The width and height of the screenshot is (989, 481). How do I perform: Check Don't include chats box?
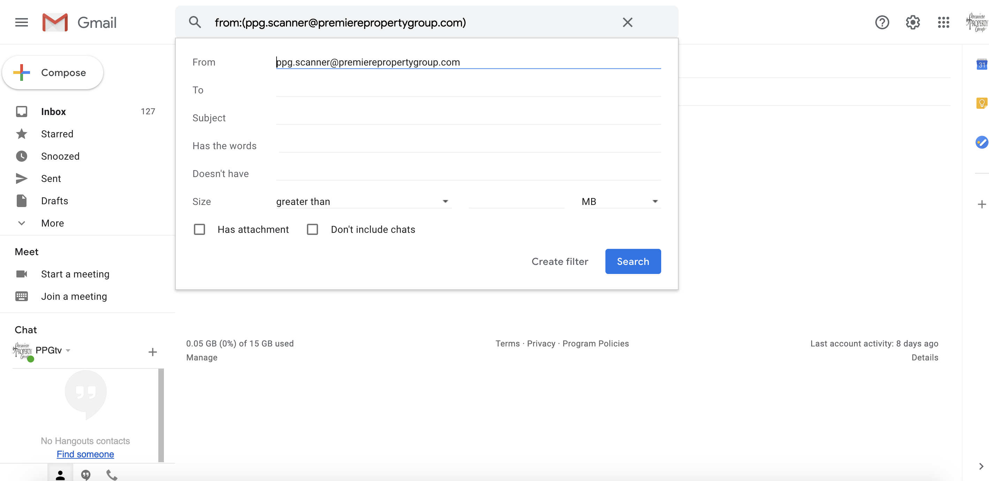pos(312,230)
